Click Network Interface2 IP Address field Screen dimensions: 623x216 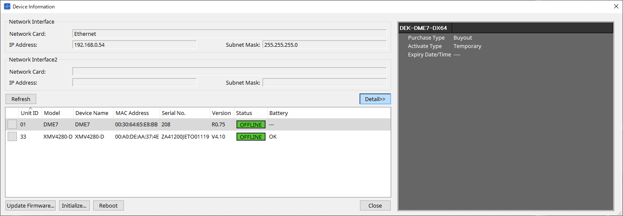pos(134,83)
